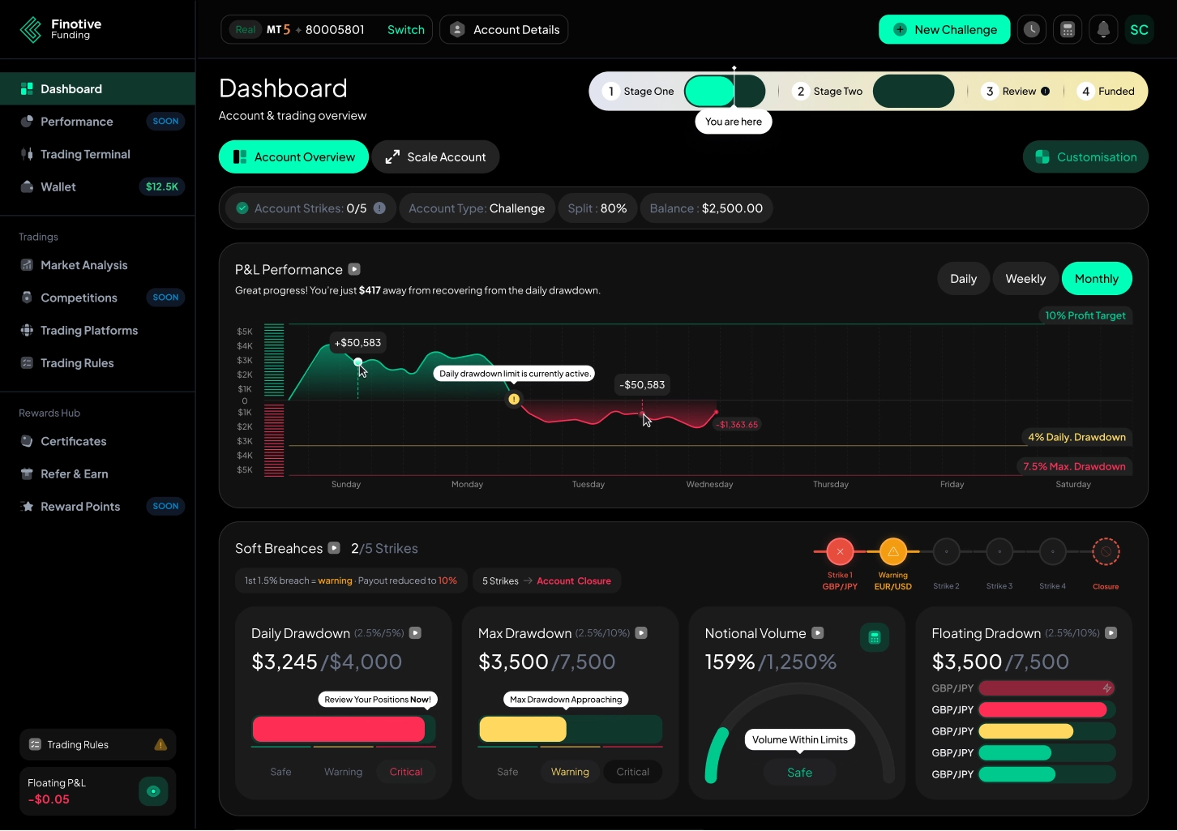The image size is (1177, 831).
Task: Select the Monthly P&L performance view
Action: 1097,278
